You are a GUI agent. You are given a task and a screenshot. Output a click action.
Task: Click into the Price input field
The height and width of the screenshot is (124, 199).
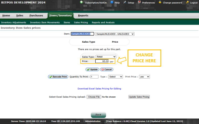pyautogui.click(x=102, y=61)
